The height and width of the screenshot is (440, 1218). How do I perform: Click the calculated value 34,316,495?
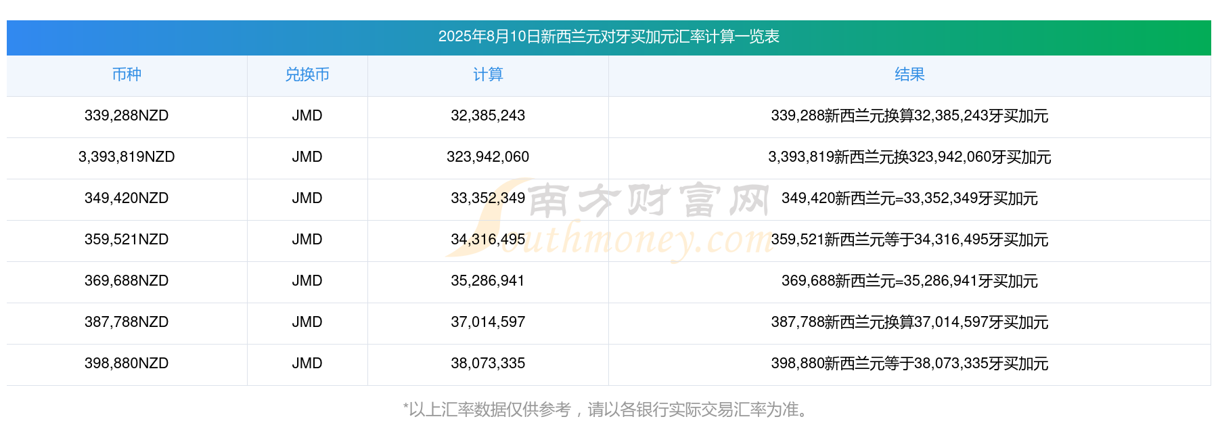[x=488, y=240]
